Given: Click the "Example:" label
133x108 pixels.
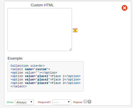Looking at the screenshot, I should 15,58.
